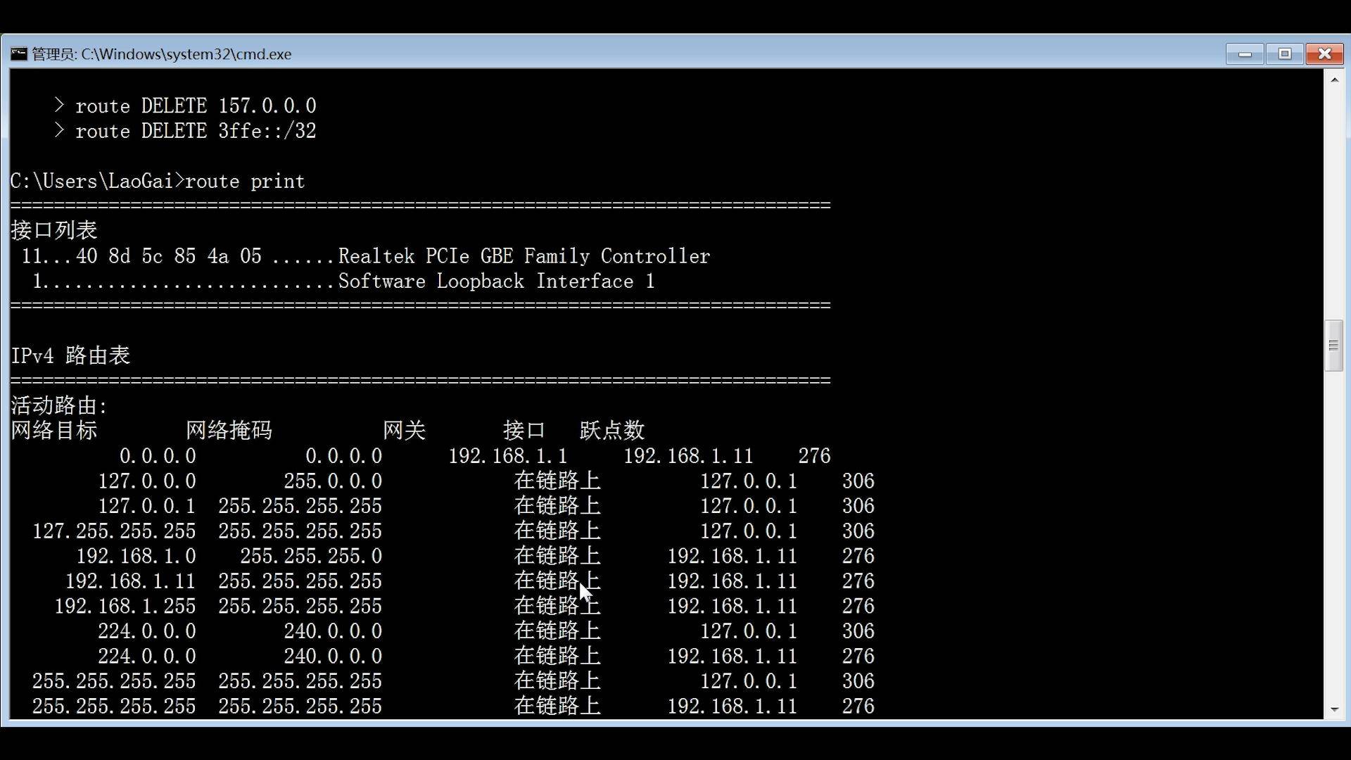Open the cmd.exe system menu icon
Image resolution: width=1351 pixels, height=760 pixels.
pos(19,54)
